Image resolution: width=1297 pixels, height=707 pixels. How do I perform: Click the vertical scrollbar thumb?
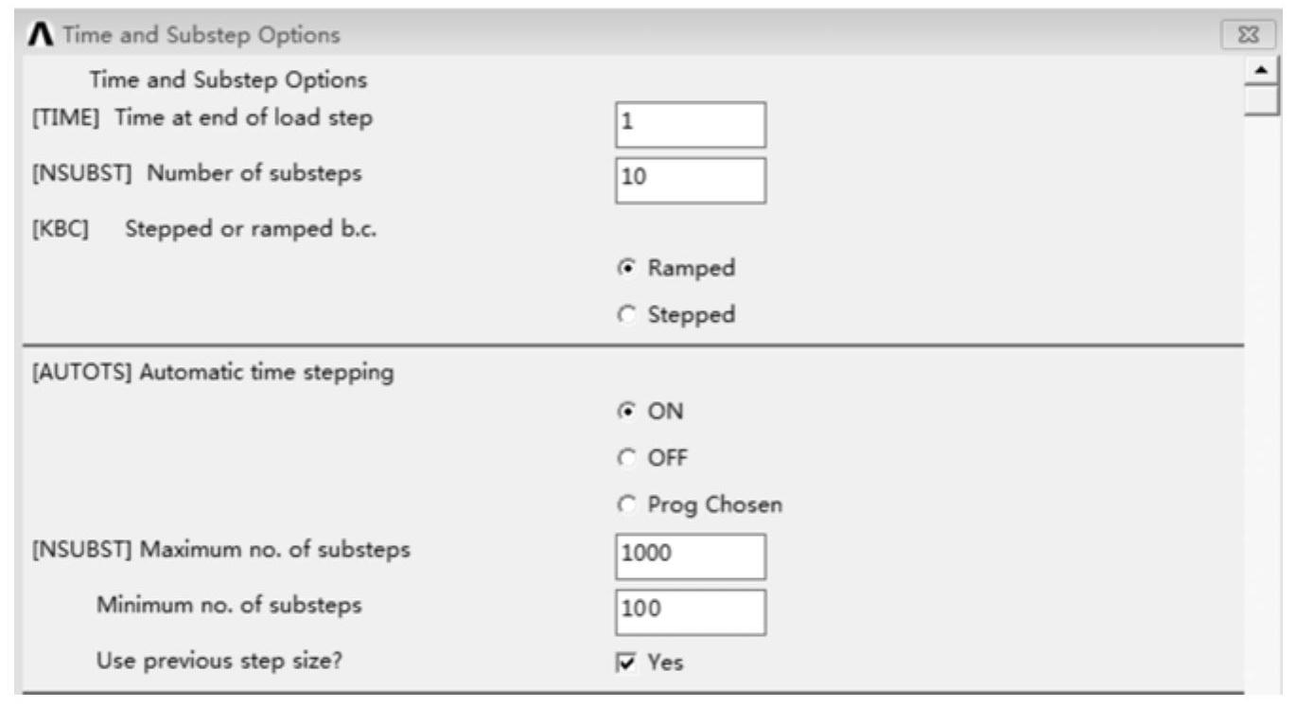click(x=1260, y=100)
